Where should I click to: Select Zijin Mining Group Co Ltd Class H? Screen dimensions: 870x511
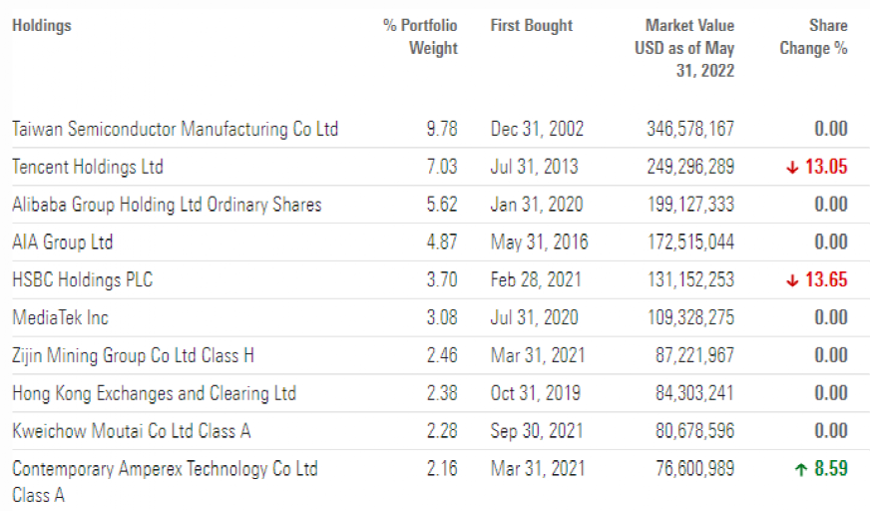point(134,355)
